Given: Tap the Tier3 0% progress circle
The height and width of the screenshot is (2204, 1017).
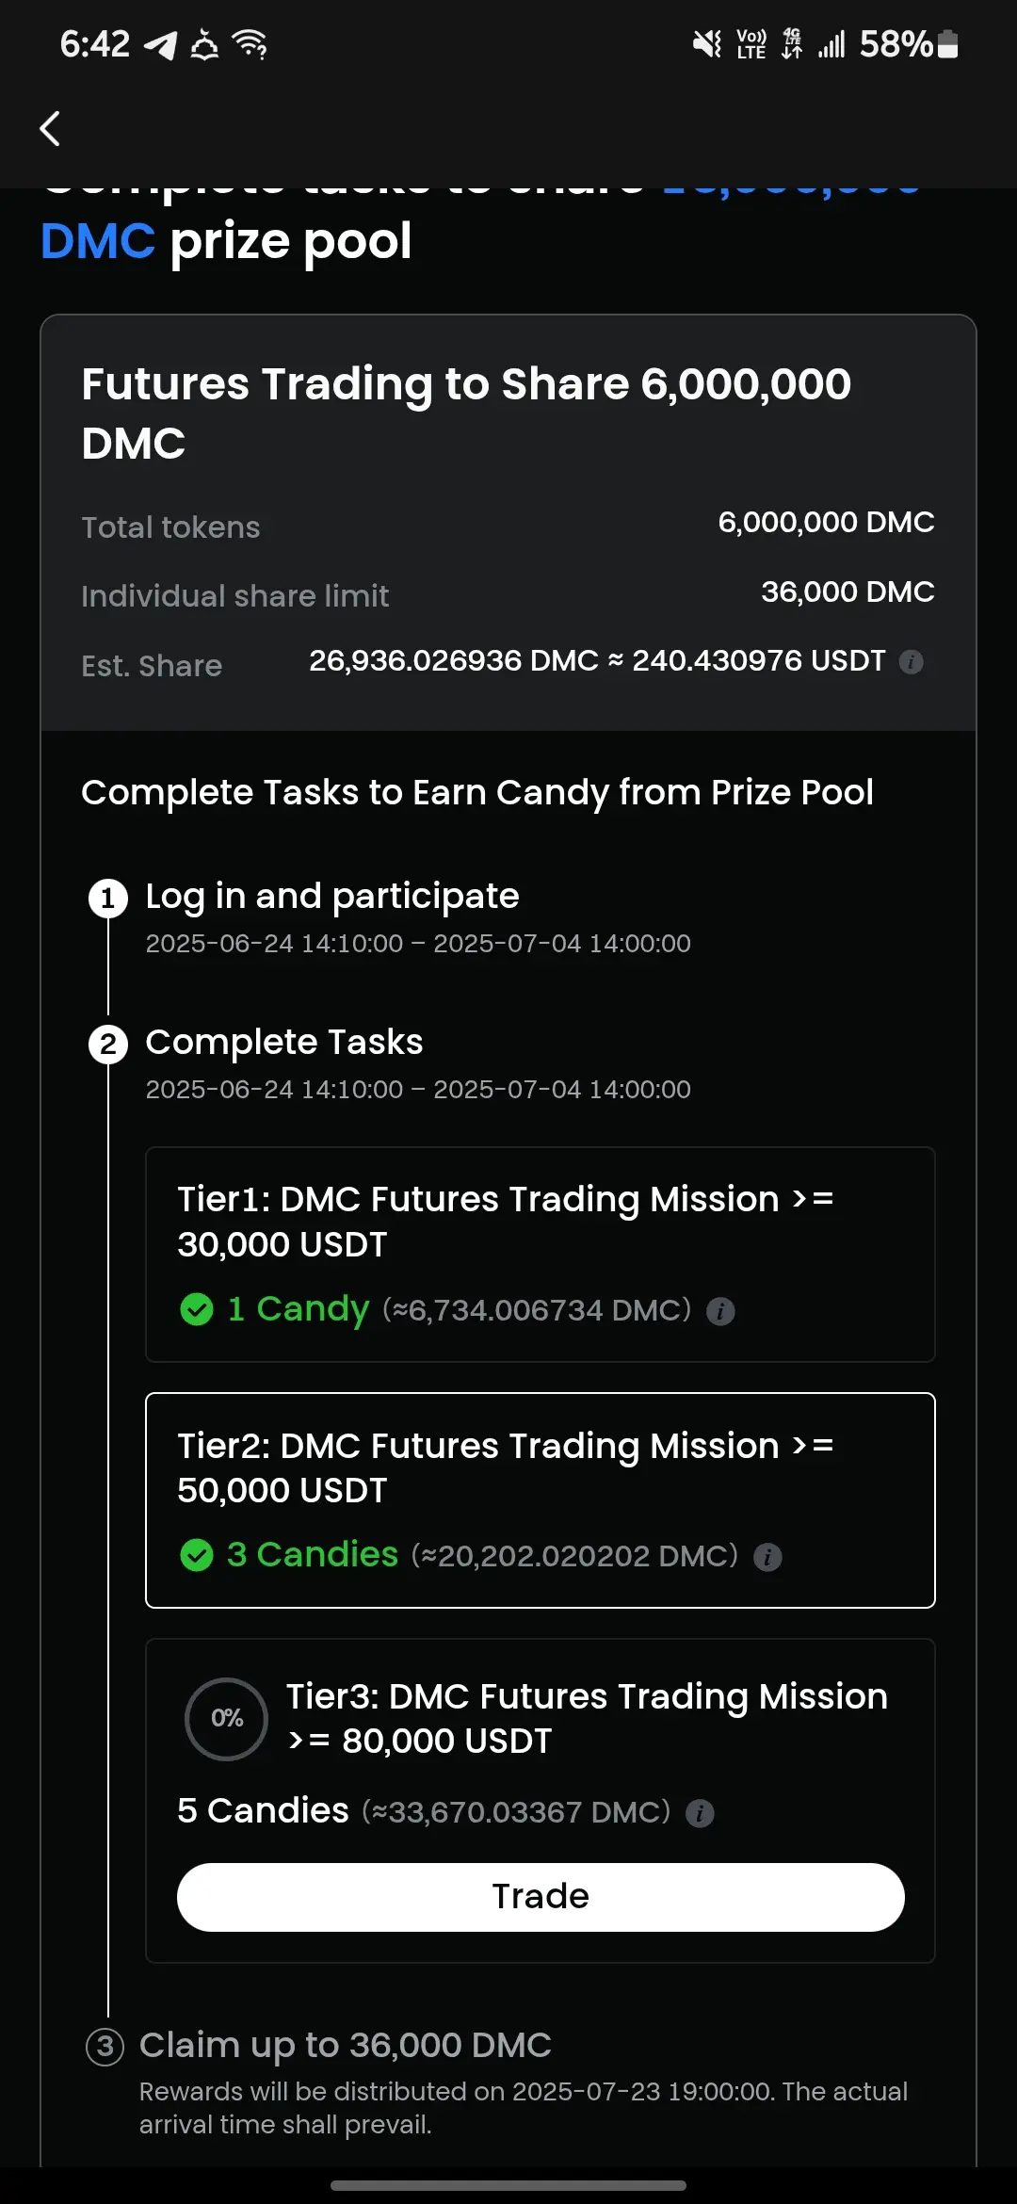Looking at the screenshot, I should coord(227,1719).
